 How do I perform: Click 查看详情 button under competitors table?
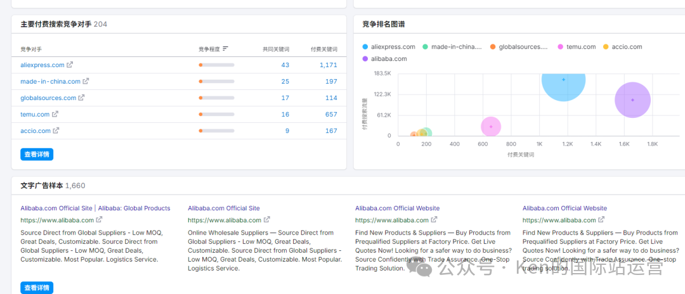(x=37, y=155)
